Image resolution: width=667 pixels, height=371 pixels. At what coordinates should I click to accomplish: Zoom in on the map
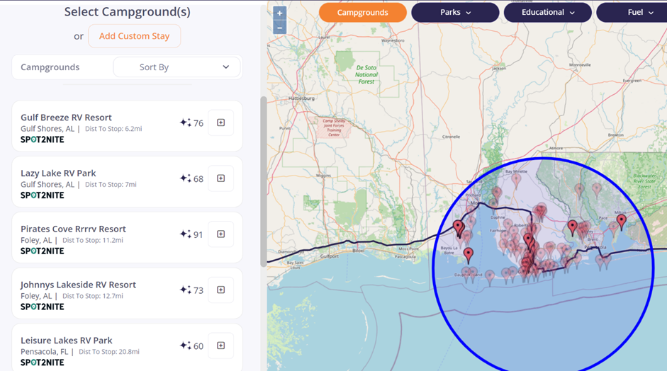tap(279, 13)
